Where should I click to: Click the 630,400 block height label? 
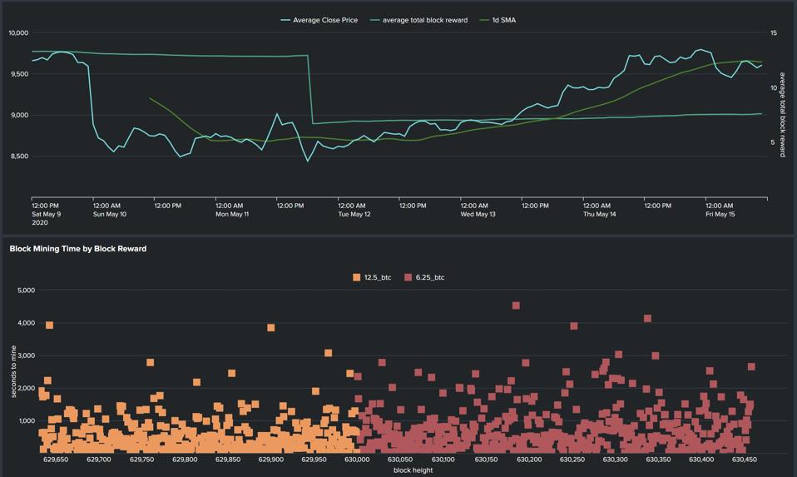coord(701,460)
